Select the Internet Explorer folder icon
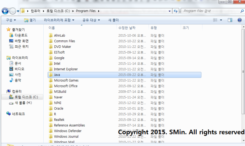Viewport: 245px width, 146px height. [x=51, y=69]
